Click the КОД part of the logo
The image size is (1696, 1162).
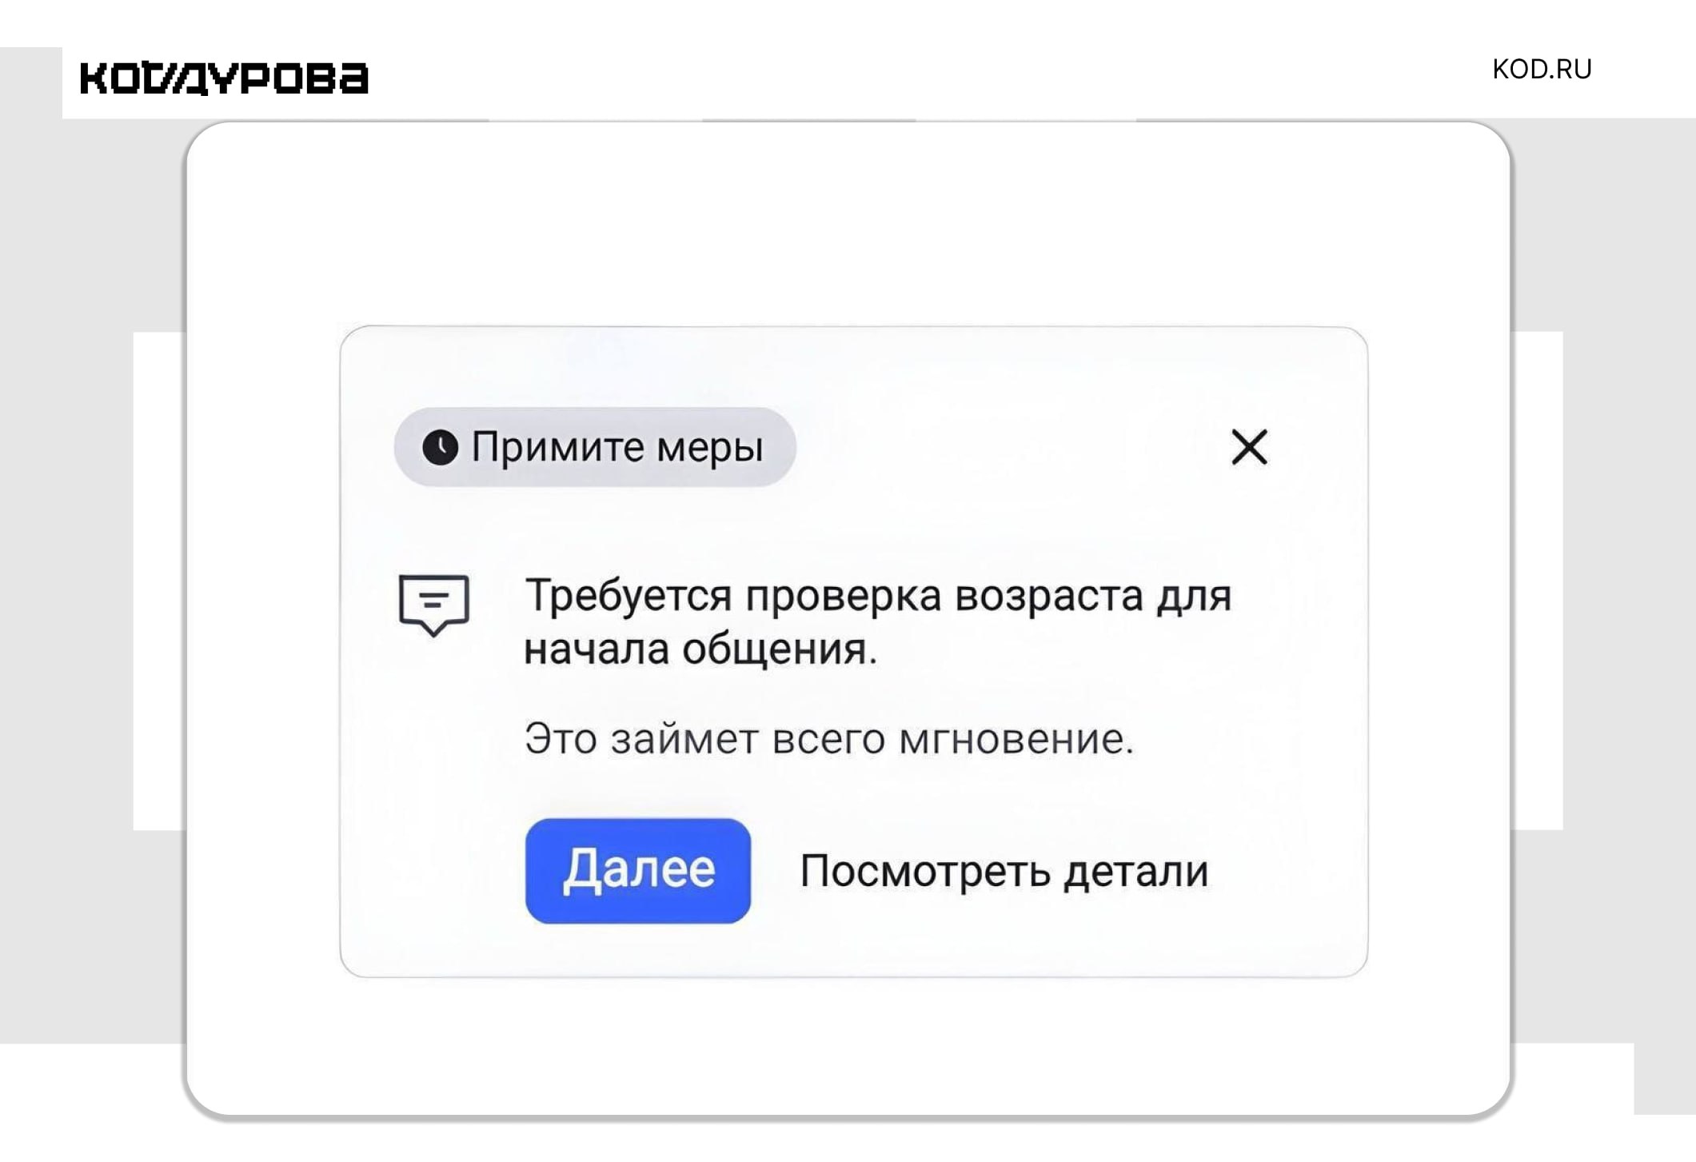[x=119, y=78]
